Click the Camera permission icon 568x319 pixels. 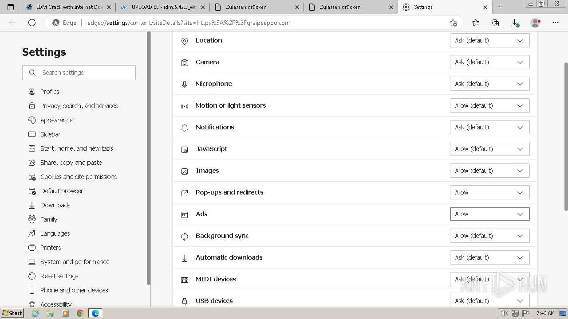(185, 62)
